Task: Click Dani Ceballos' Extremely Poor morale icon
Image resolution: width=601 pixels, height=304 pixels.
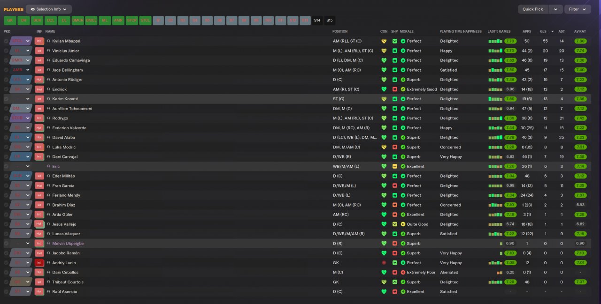Action: (x=403, y=273)
